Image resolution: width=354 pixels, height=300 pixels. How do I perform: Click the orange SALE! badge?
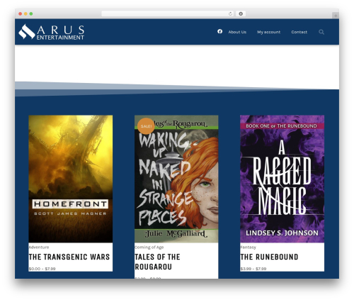pyautogui.click(x=146, y=126)
